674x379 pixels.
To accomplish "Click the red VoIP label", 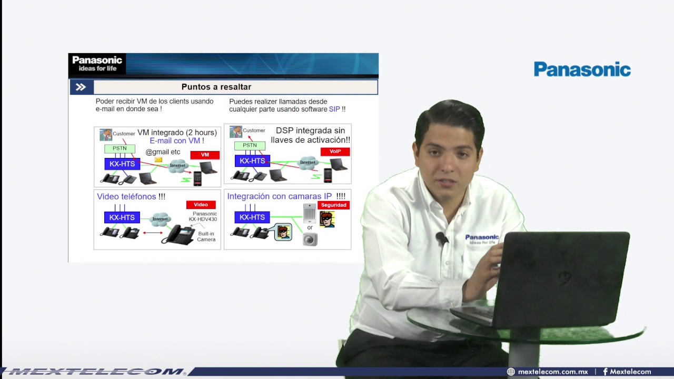I will point(335,152).
